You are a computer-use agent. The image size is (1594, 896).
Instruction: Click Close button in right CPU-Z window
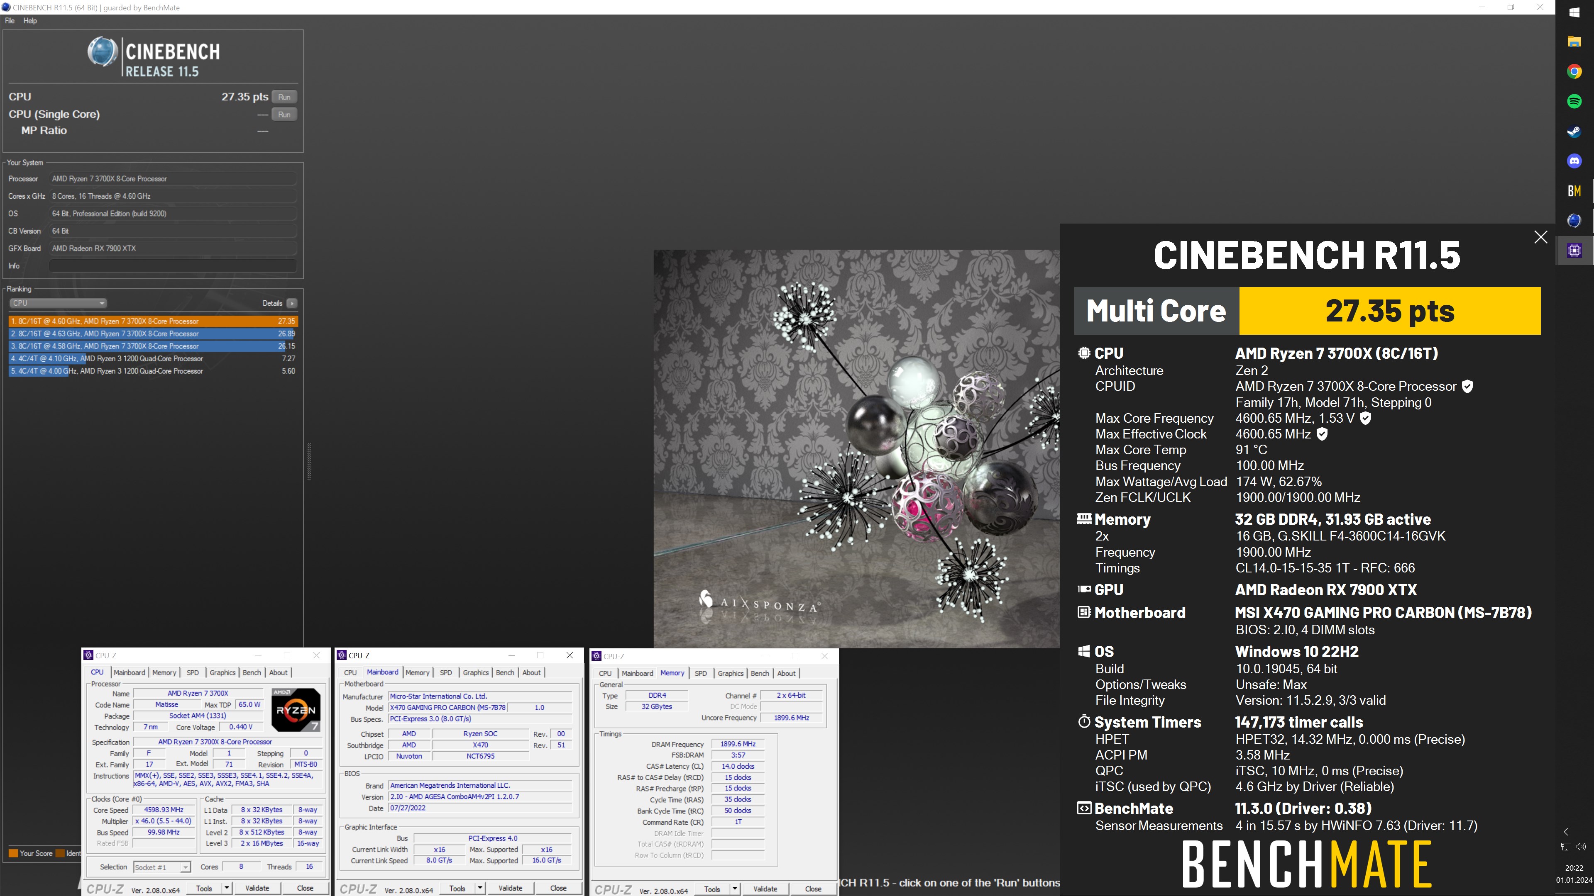[x=813, y=889]
